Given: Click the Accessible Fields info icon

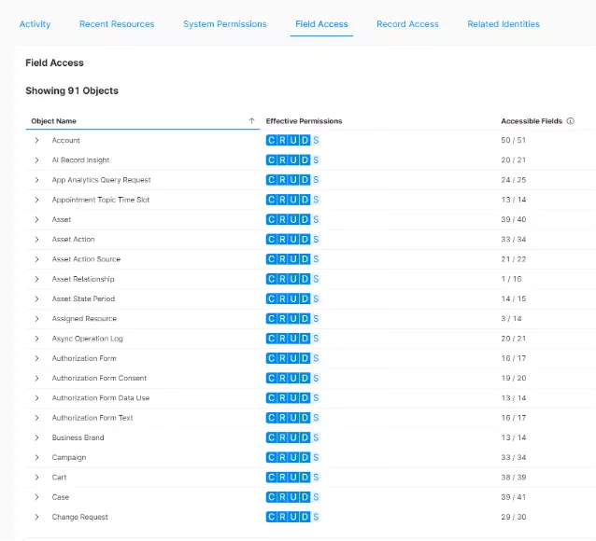Looking at the screenshot, I should (570, 121).
